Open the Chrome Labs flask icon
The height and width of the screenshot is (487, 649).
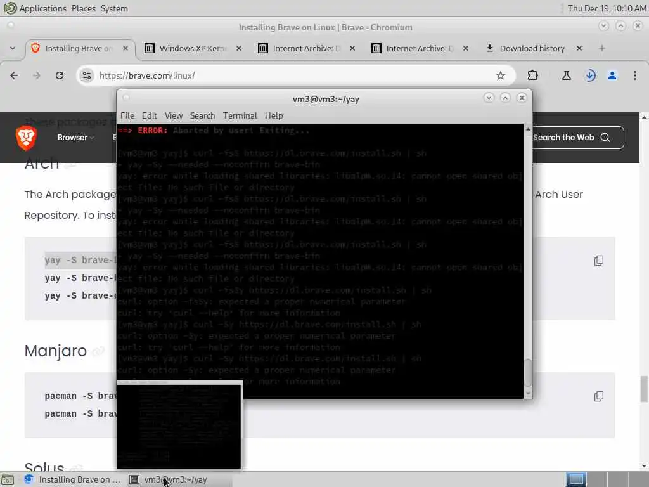tap(566, 75)
